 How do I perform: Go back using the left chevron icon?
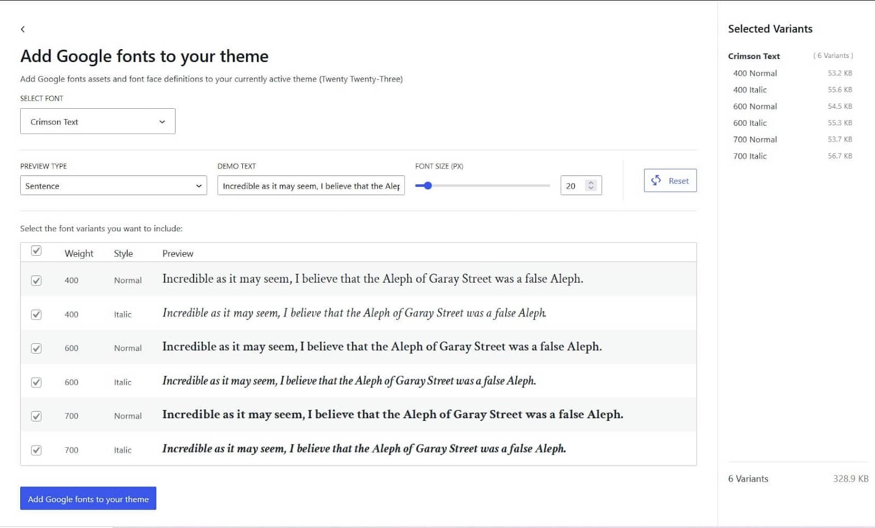(22, 29)
